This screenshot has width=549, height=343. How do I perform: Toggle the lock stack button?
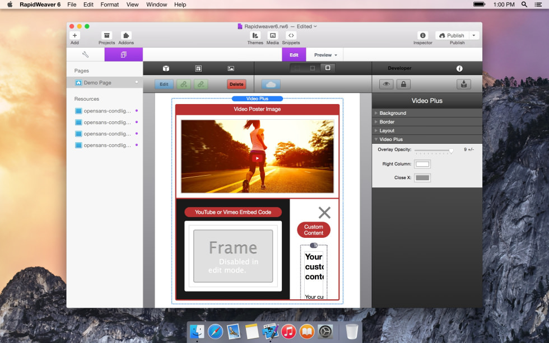[x=403, y=84]
